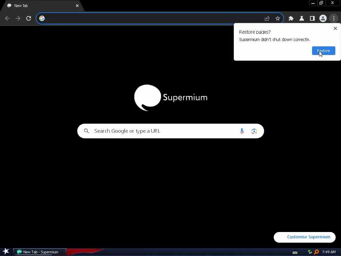Click the Supermium logo
341x256 pixels.
(x=171, y=98)
